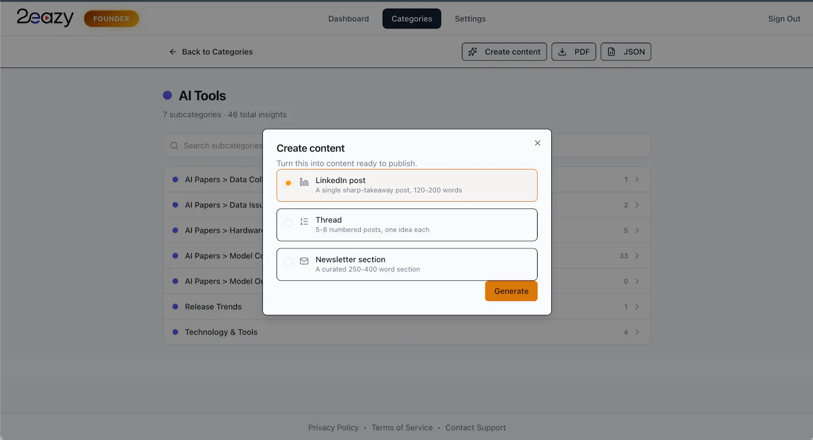Click the LinkedIn icon in the first option

click(304, 182)
